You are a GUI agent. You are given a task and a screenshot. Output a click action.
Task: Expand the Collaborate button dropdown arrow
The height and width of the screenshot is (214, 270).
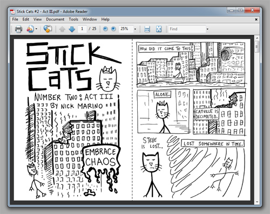pos(36,29)
